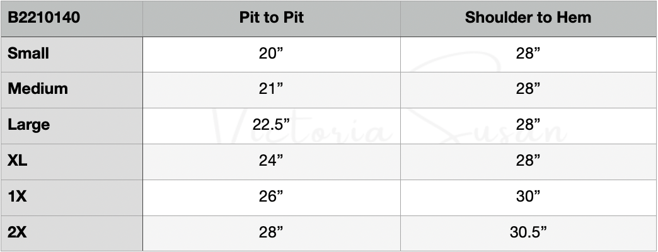Image resolution: width=658 pixels, height=252 pixels.
Task: Select 1X's Pit to Pit value 26”
Action: (x=271, y=197)
